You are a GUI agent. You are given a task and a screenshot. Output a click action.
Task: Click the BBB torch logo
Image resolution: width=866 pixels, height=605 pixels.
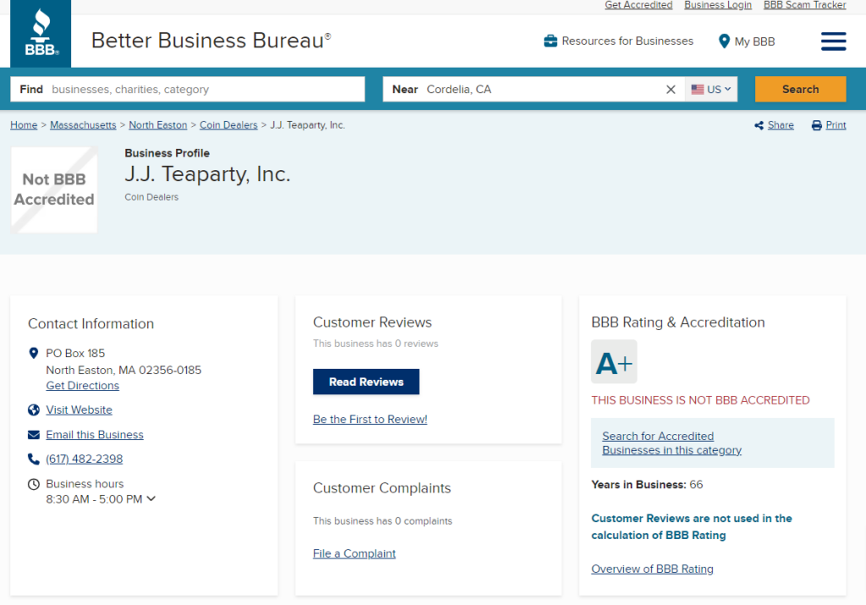pyautogui.click(x=41, y=33)
